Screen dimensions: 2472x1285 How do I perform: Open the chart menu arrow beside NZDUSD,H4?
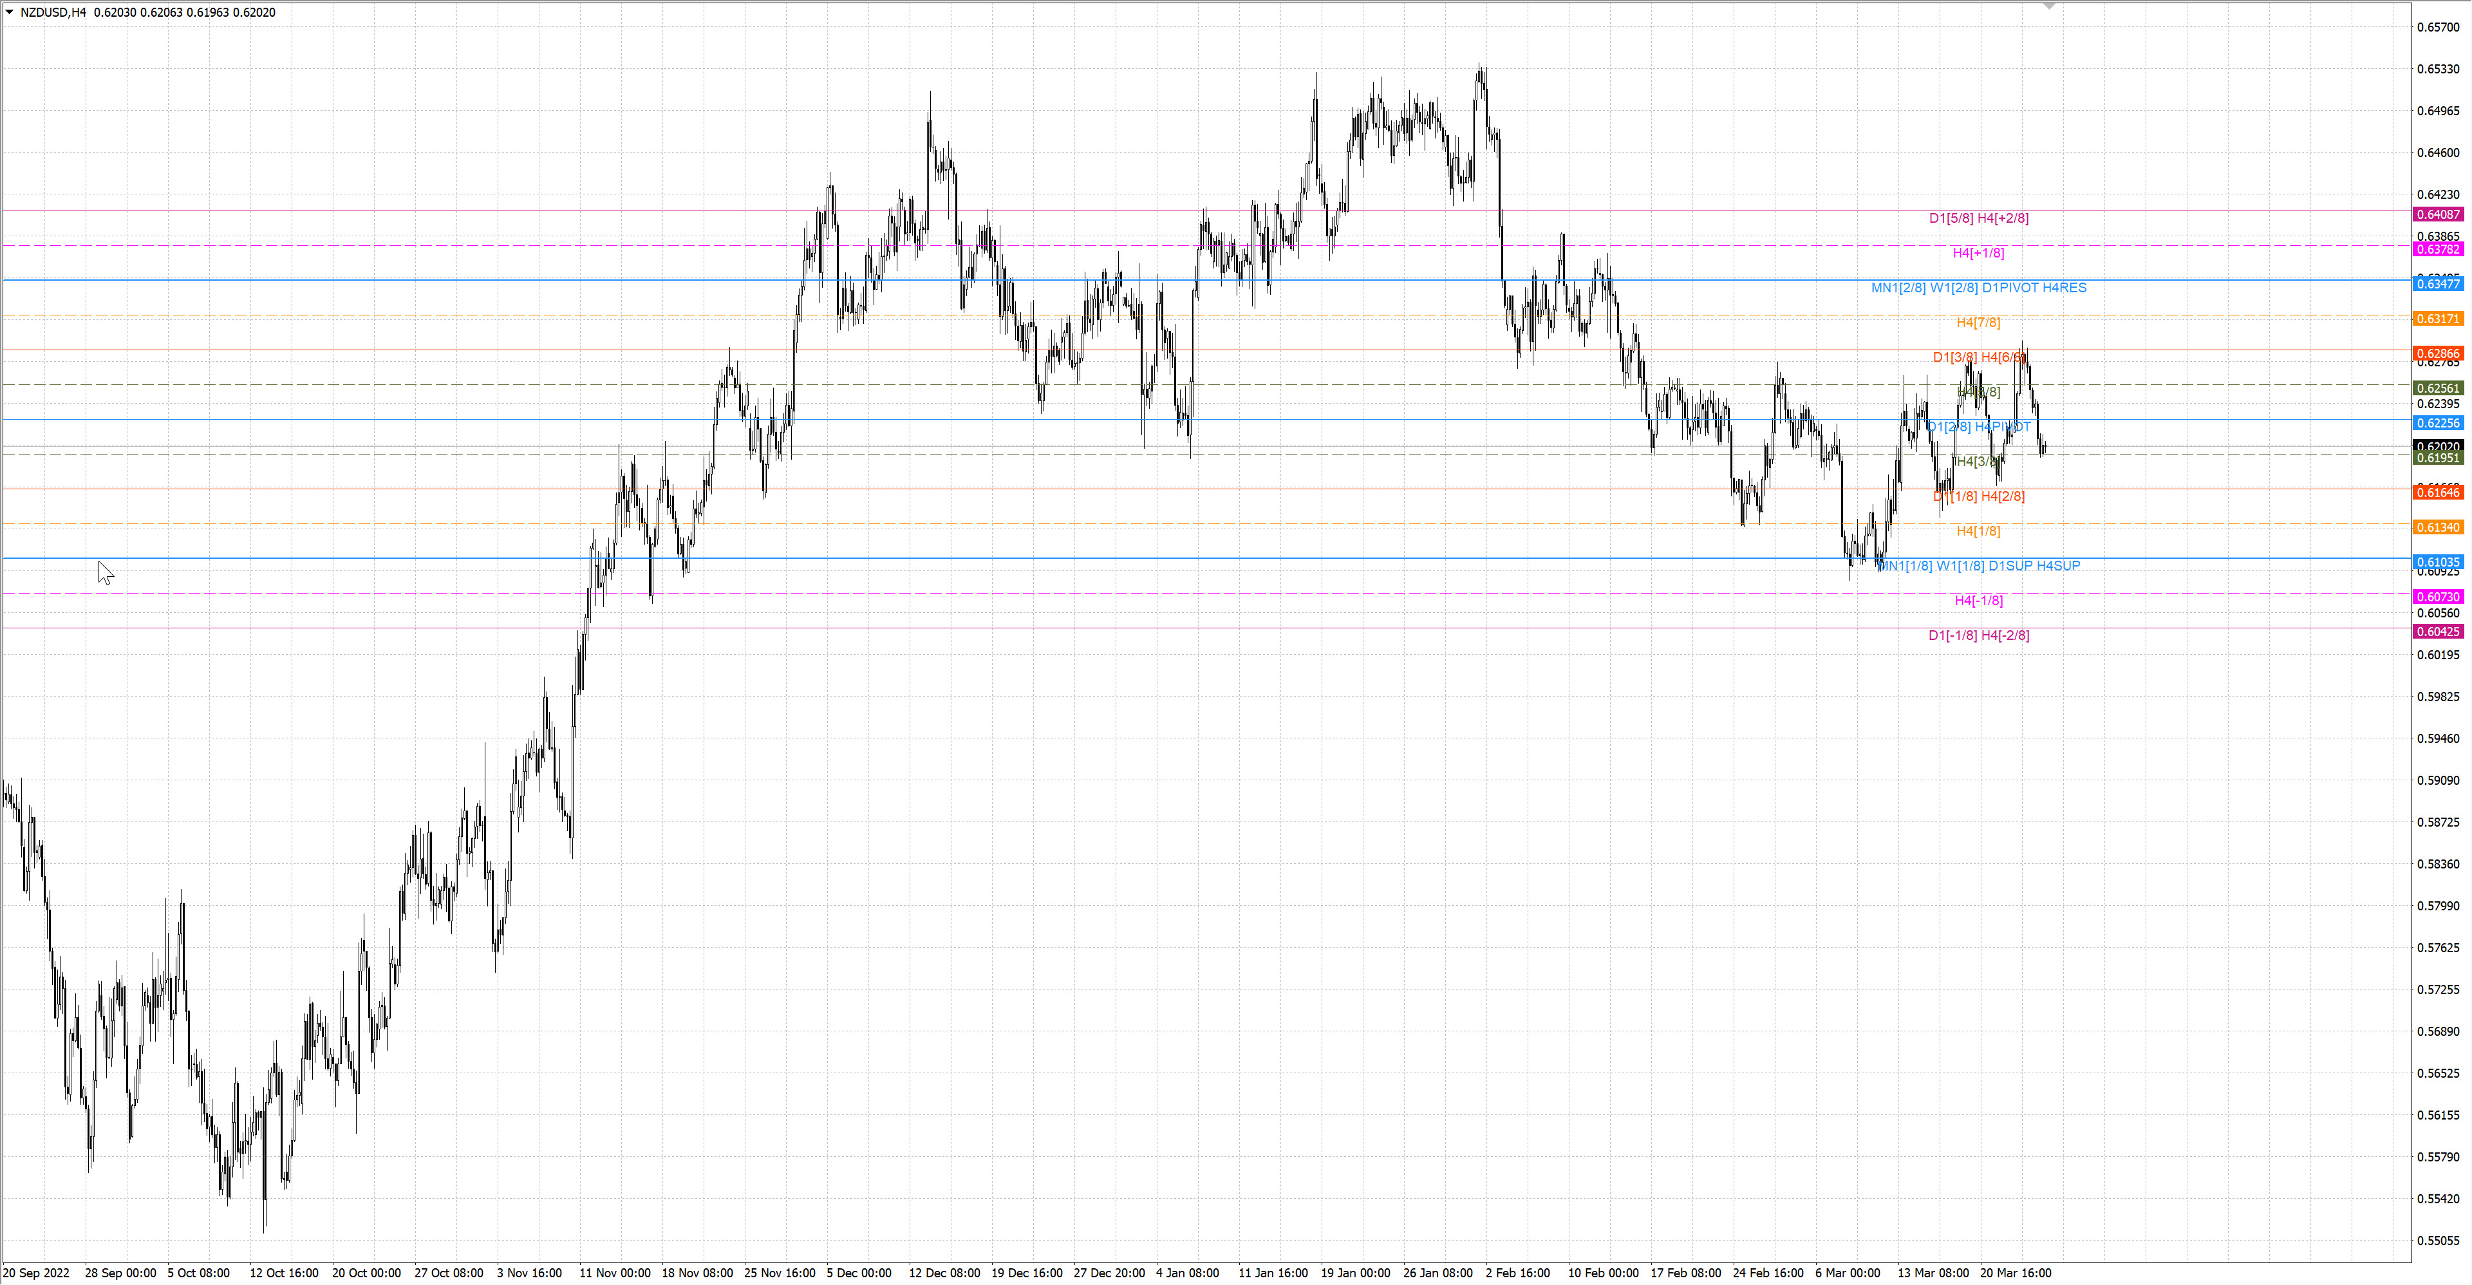point(10,12)
